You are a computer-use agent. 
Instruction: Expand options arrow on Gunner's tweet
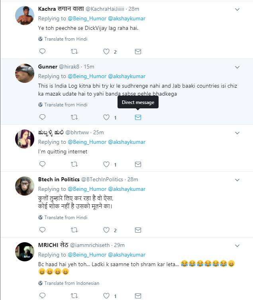click(x=237, y=67)
